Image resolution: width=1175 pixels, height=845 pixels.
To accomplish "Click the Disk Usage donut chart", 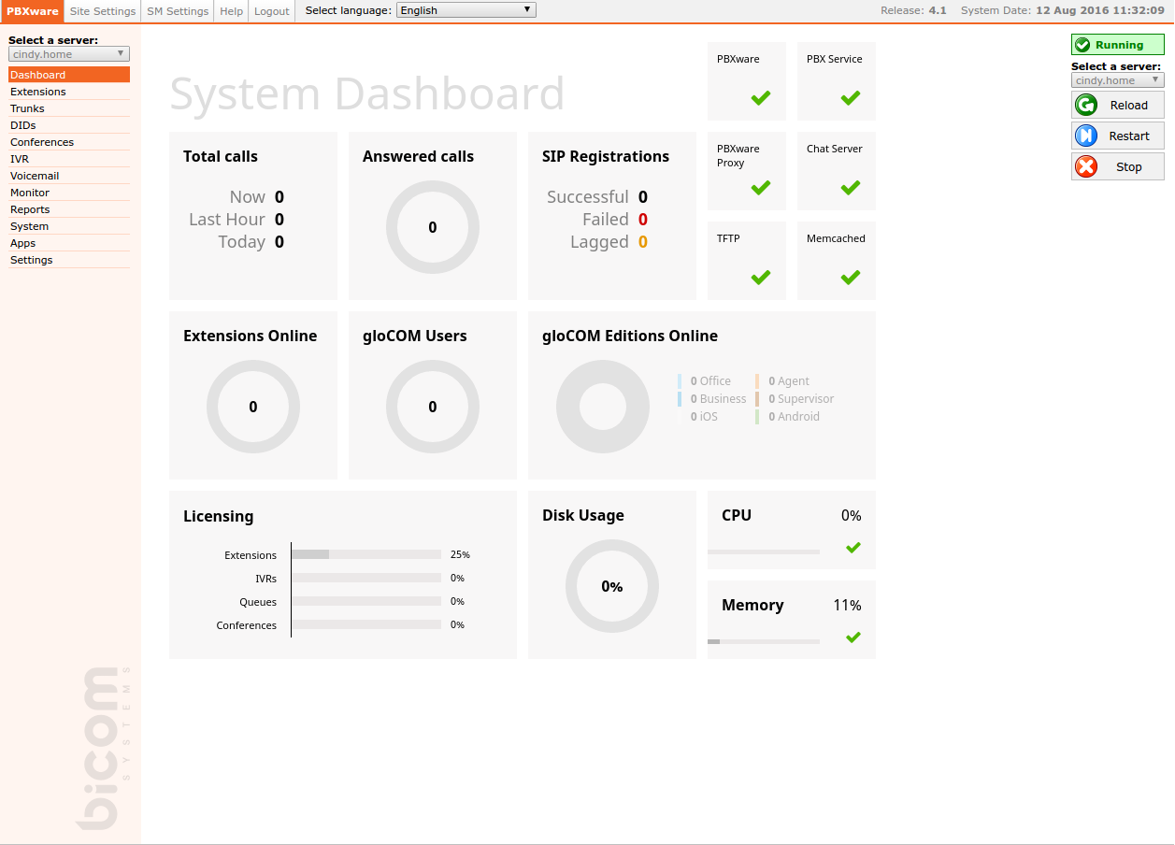I will [x=612, y=586].
